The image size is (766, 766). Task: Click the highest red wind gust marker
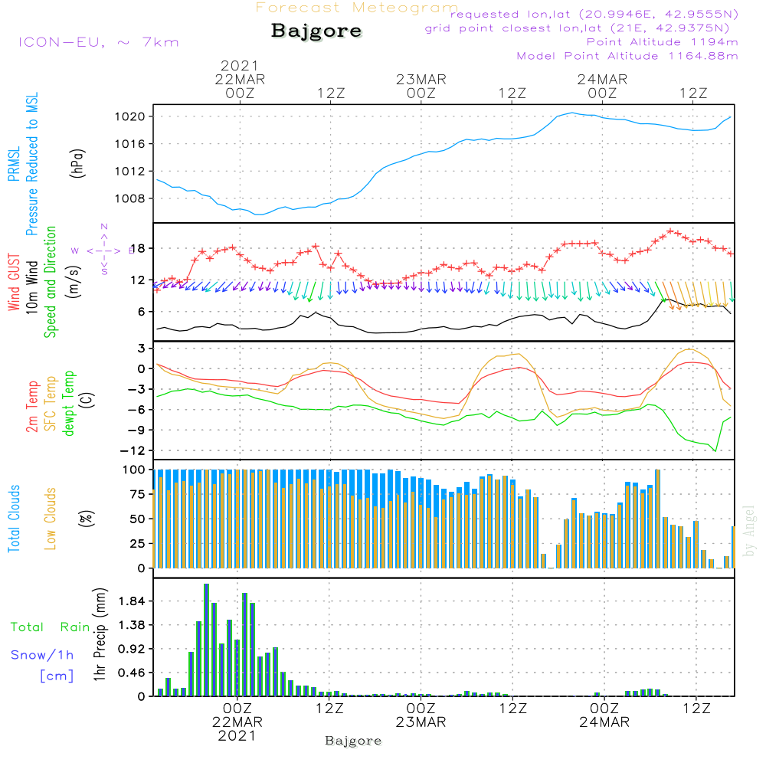[x=670, y=231]
